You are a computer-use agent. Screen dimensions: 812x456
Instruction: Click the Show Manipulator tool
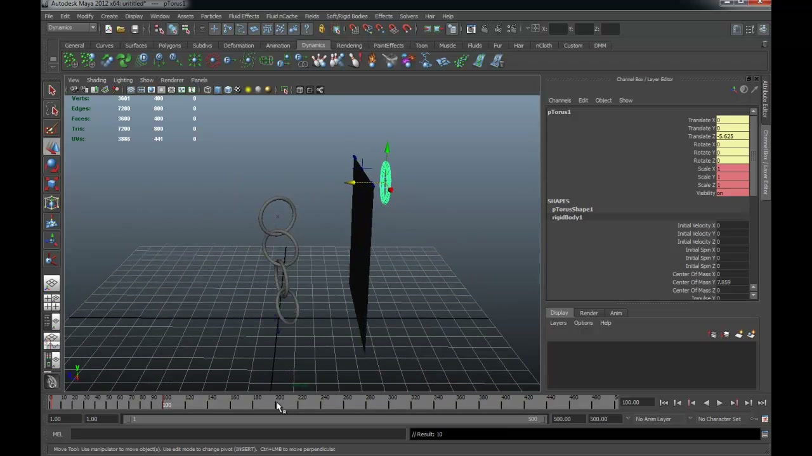[x=52, y=241]
